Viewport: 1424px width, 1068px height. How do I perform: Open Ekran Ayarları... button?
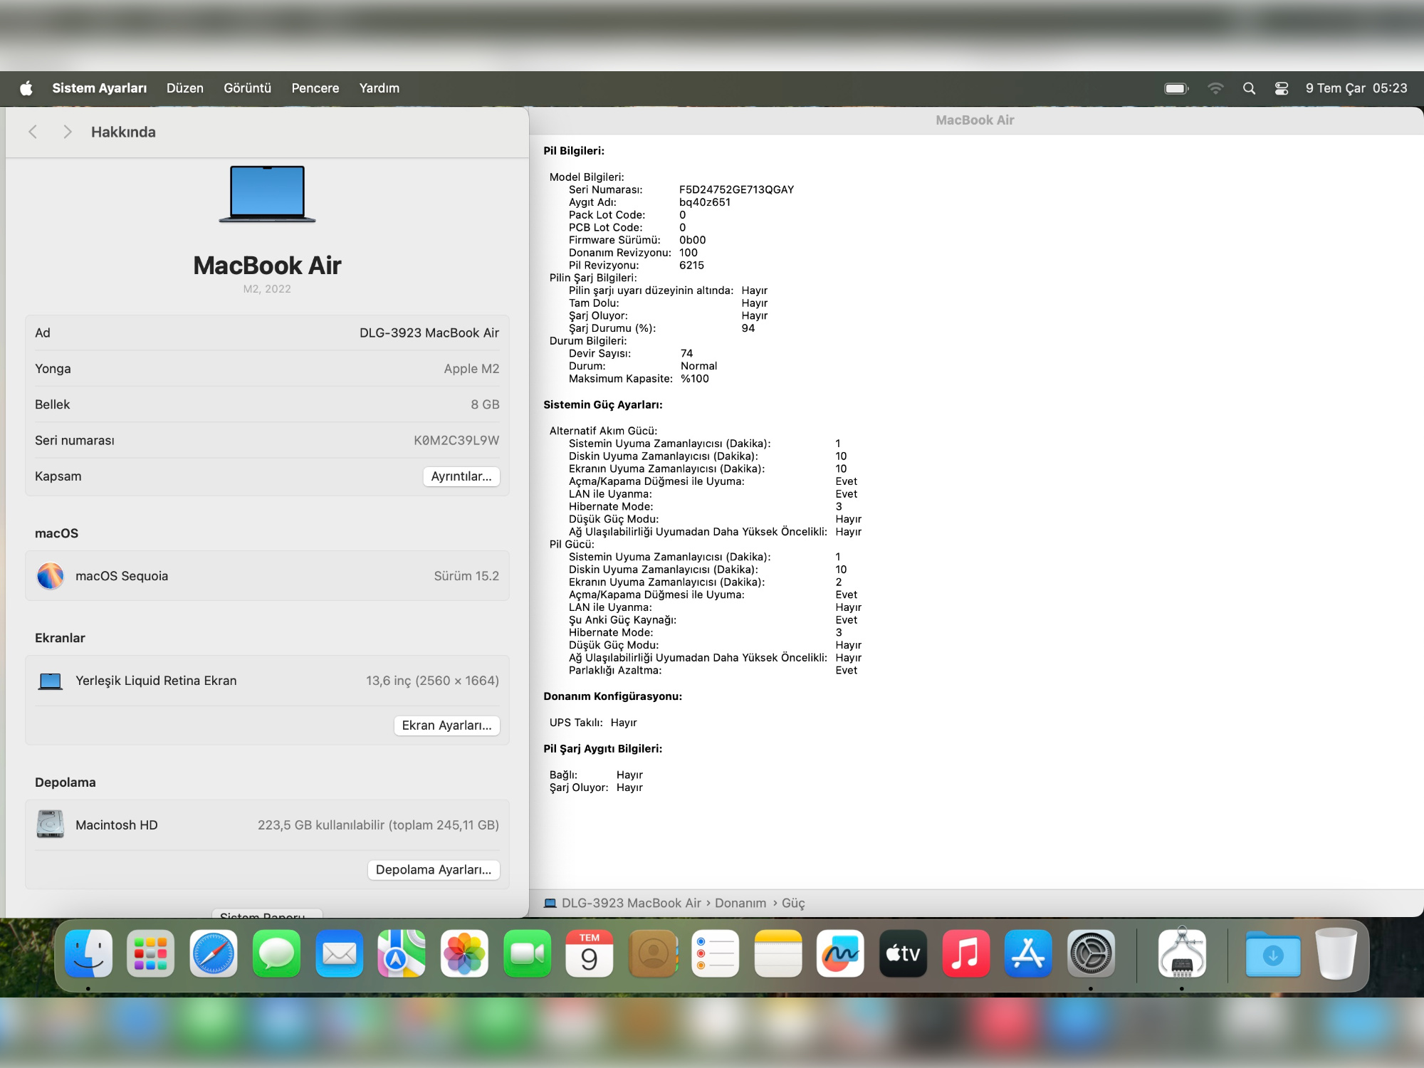(x=447, y=726)
